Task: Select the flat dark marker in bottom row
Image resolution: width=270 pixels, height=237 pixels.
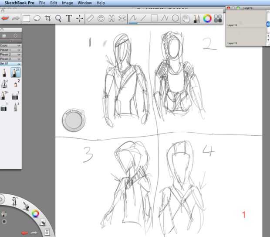Action: pos(4,107)
